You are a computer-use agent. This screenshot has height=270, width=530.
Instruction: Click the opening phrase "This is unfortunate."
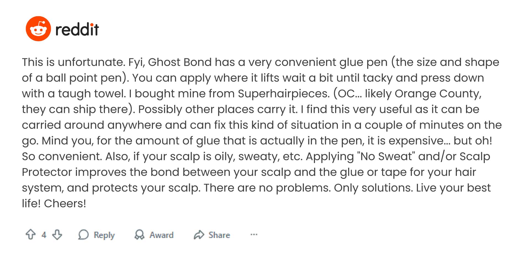(x=73, y=62)
